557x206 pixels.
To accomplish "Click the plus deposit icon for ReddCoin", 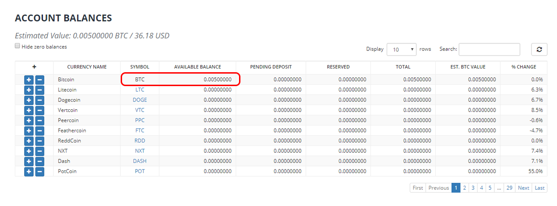I will click(28, 141).
